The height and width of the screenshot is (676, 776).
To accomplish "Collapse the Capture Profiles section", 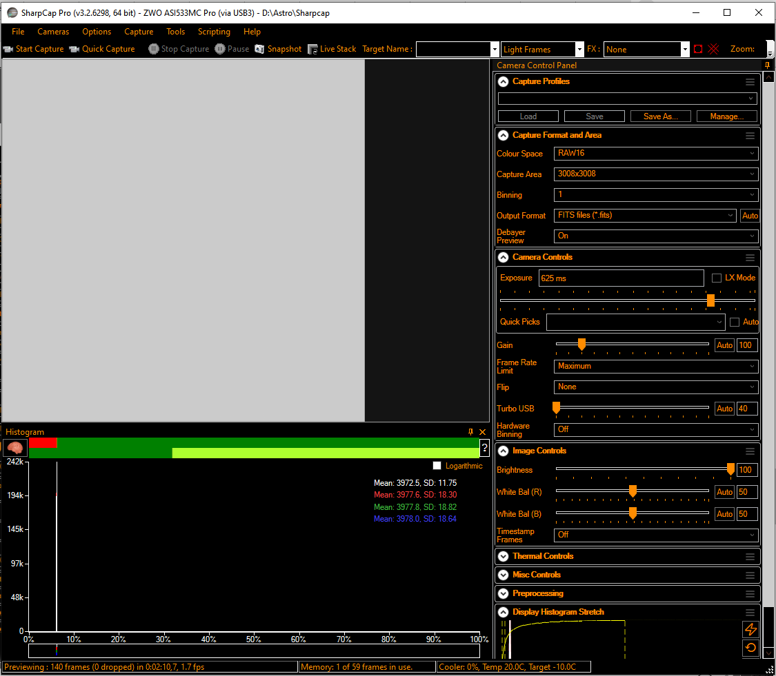I will pos(504,81).
